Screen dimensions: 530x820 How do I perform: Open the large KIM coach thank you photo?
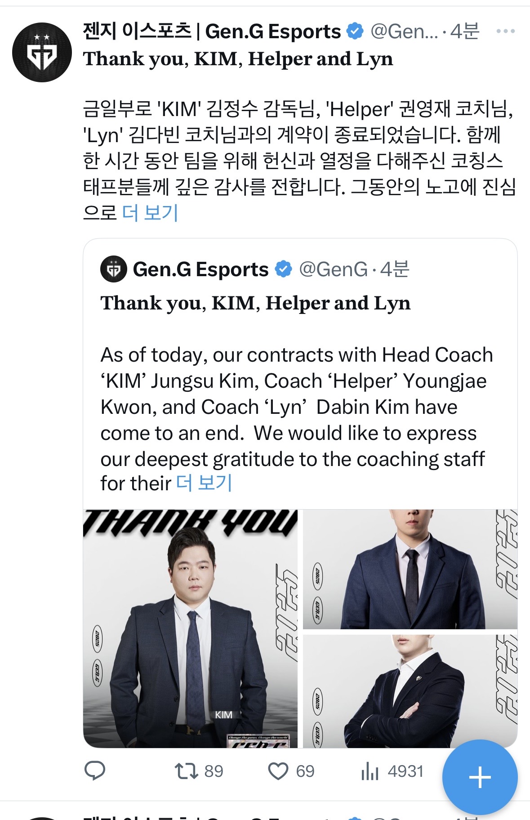point(191,628)
